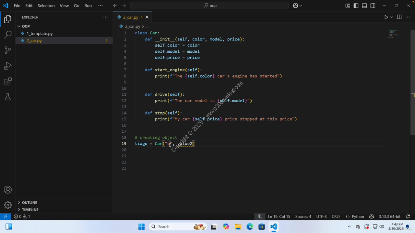The width and height of the screenshot is (415, 233).
Task: Open the Manage gear settings
Action: [8, 205]
